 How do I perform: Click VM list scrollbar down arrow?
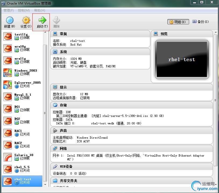tap(45, 184)
